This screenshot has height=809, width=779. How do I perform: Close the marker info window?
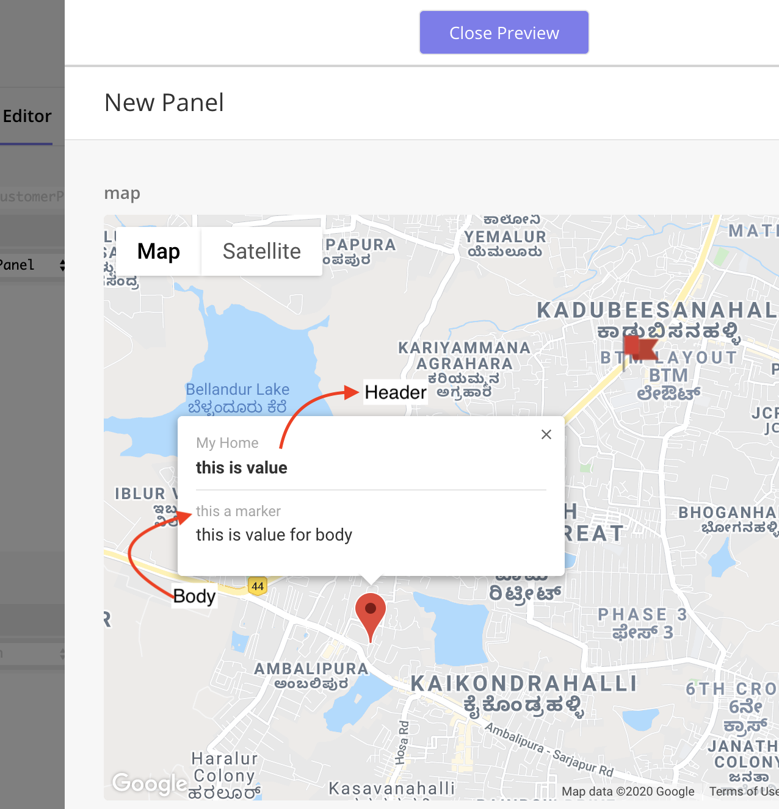pyautogui.click(x=546, y=434)
